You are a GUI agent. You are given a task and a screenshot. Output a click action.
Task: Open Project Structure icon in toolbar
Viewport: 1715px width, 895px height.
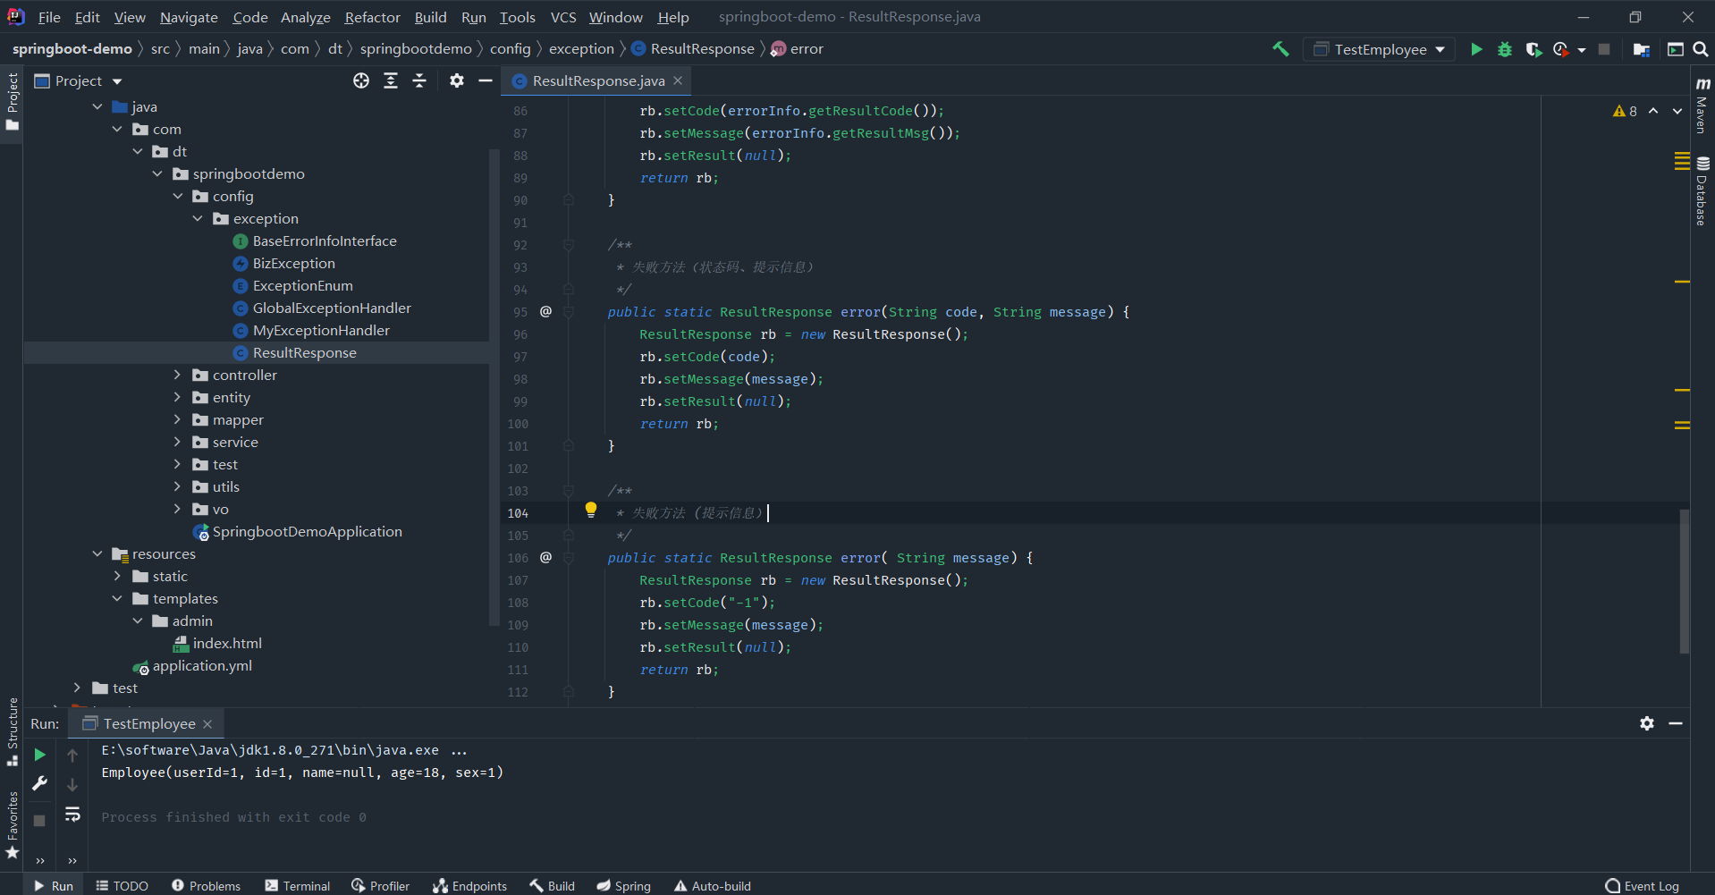1641,49
